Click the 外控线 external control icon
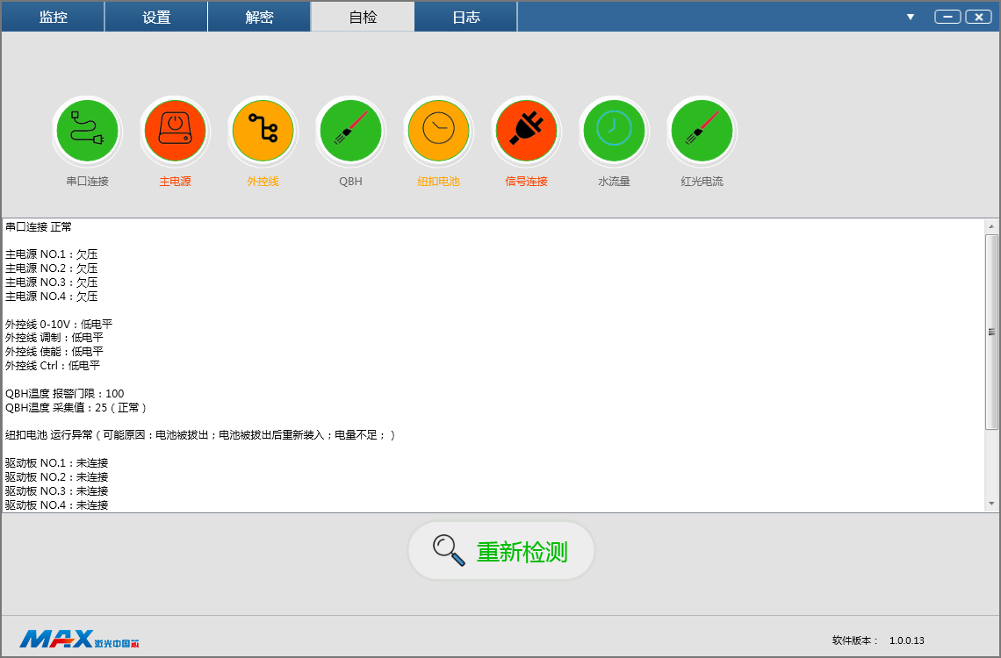Image resolution: width=1001 pixels, height=658 pixels. click(263, 131)
